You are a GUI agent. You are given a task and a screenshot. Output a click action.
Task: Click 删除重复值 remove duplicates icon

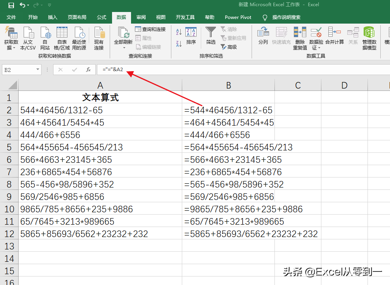(x=300, y=33)
